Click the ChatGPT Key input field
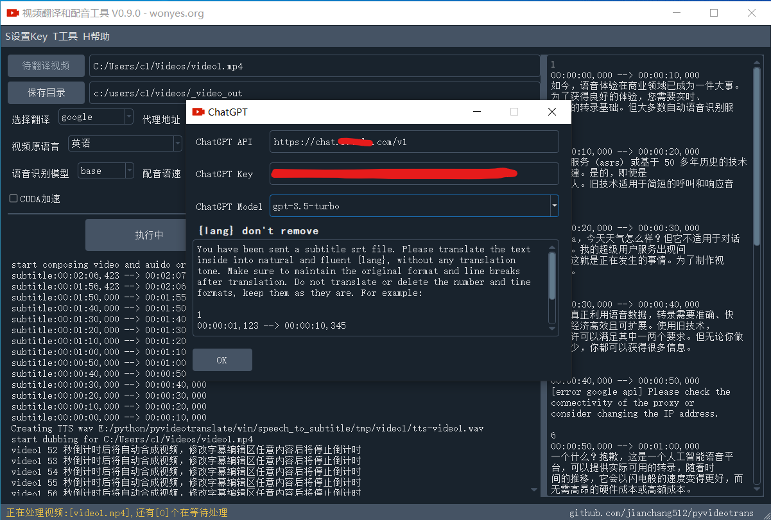The height and width of the screenshot is (520, 771). click(414, 174)
